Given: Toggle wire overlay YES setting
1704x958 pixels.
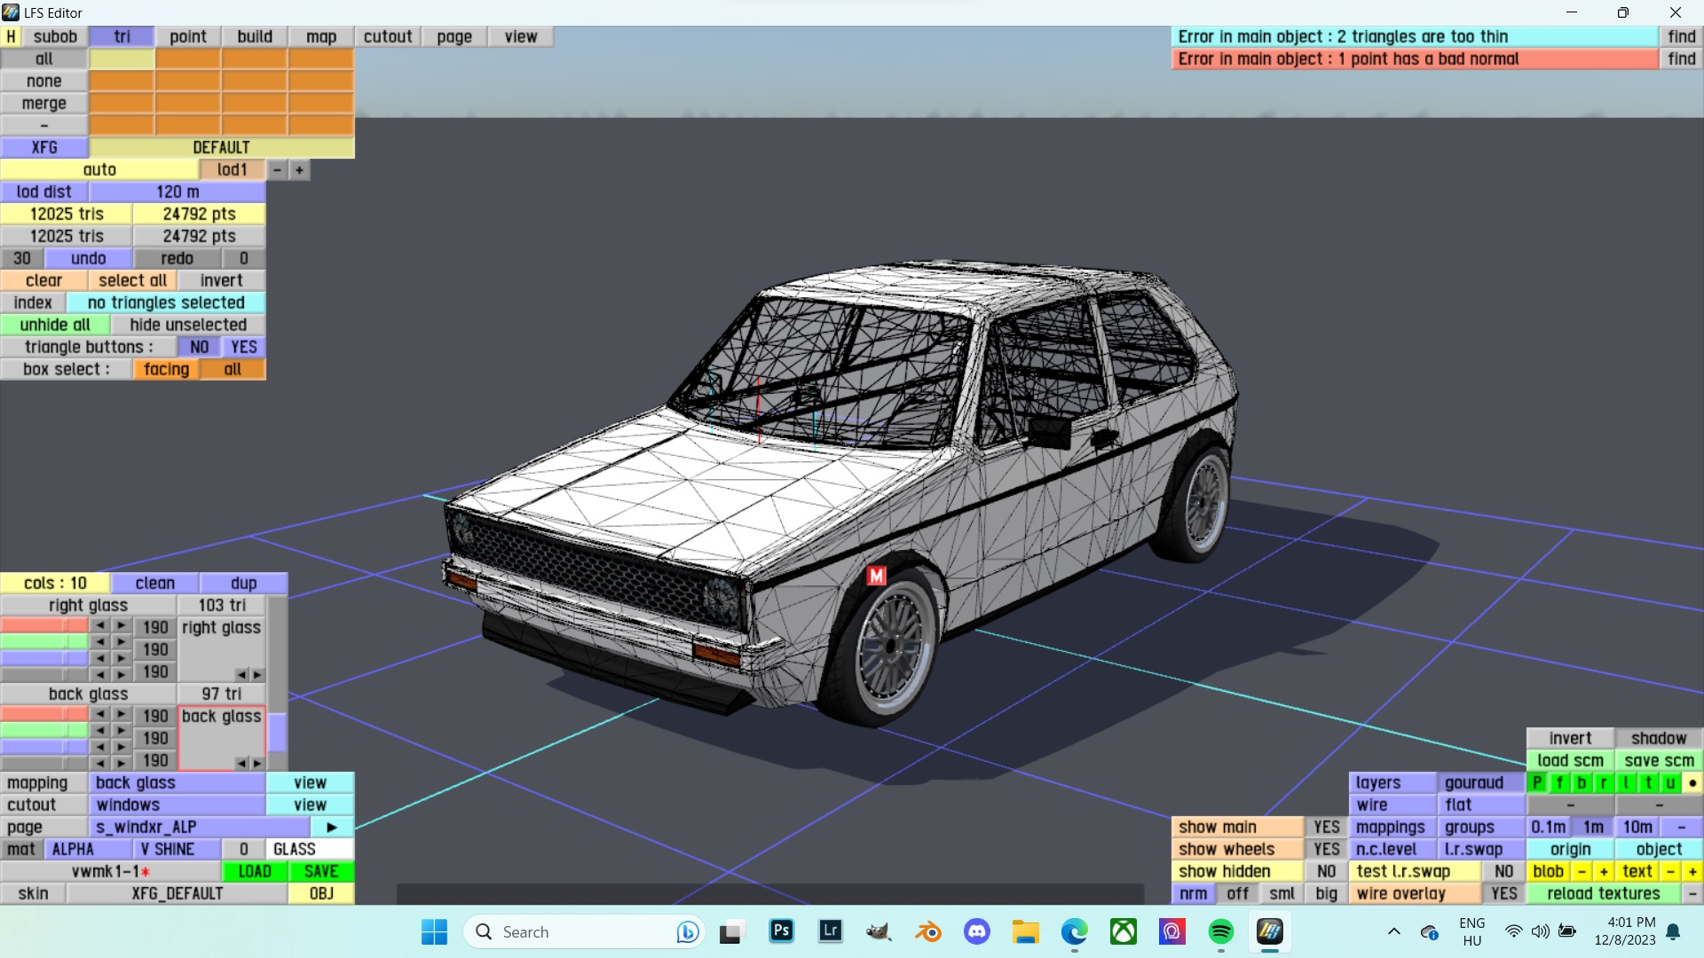Looking at the screenshot, I should point(1503,893).
